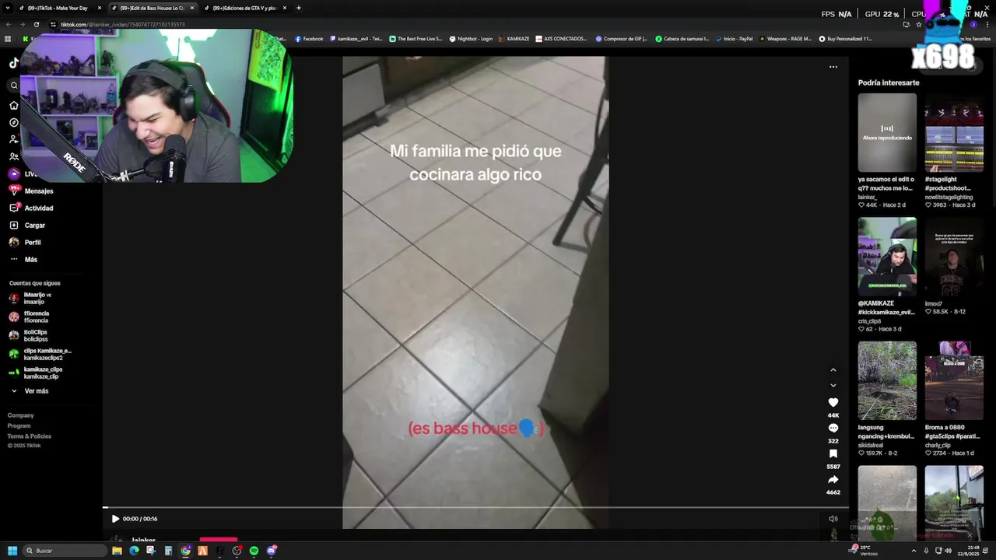Open the @KAMIKAZE recommended video thumbnail

tap(887, 257)
